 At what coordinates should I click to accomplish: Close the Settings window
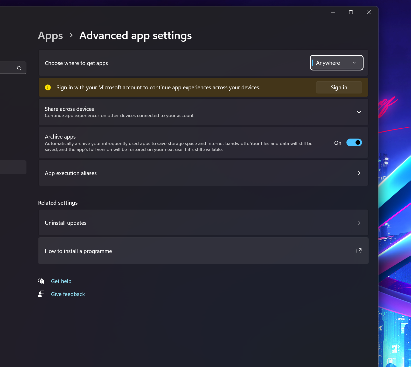[369, 12]
